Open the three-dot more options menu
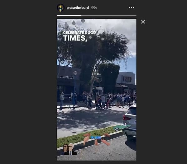 131,8
